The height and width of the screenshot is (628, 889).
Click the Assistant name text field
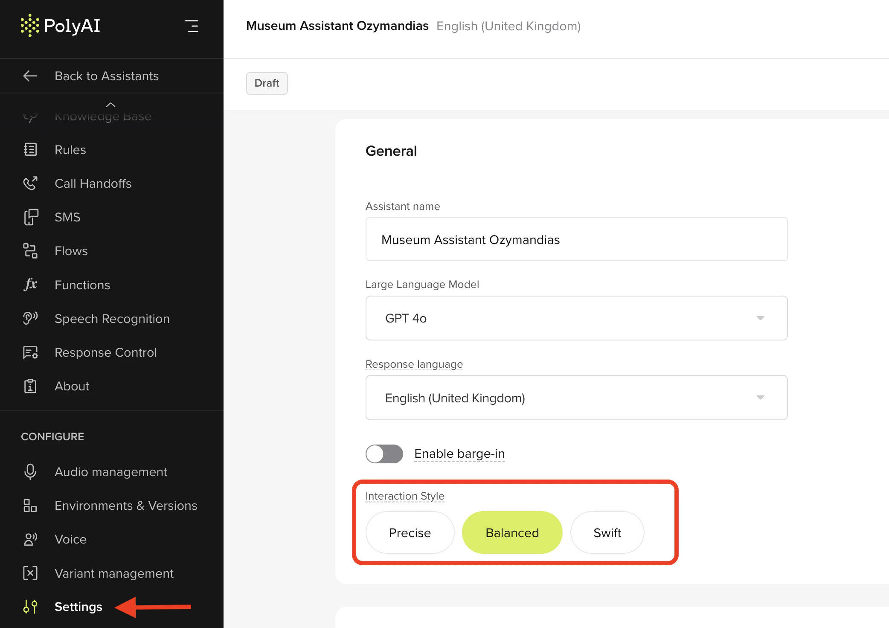576,239
